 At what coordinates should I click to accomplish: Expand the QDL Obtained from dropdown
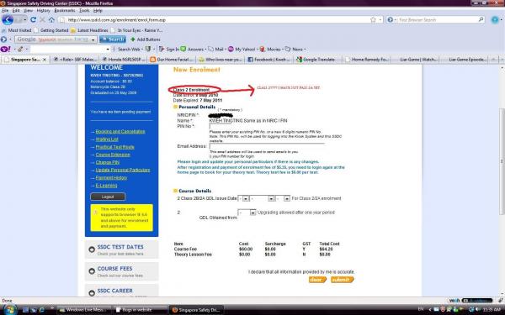click(x=247, y=213)
